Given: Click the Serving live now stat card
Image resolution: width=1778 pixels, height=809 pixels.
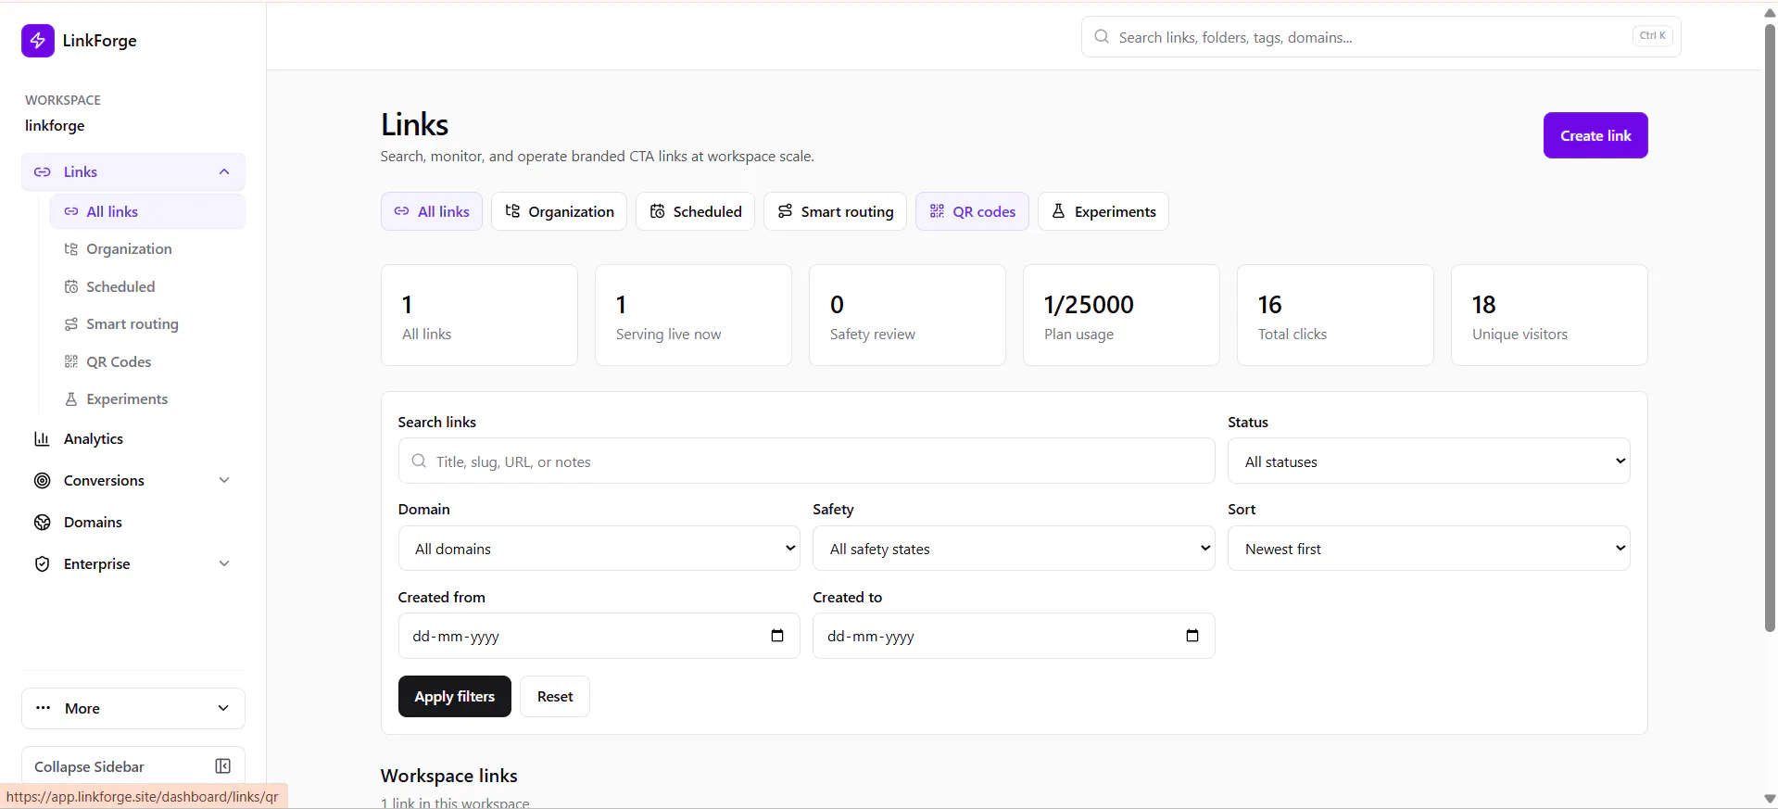Looking at the screenshot, I should coord(693,315).
